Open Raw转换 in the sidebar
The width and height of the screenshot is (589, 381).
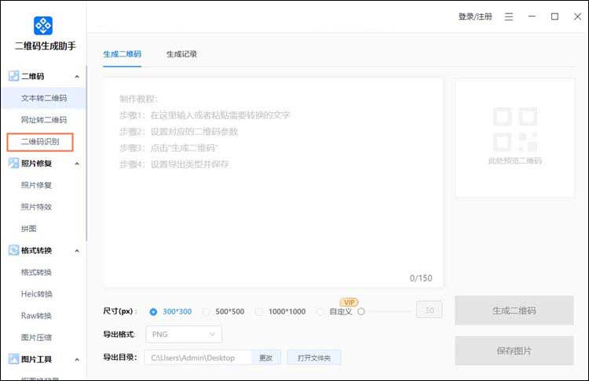click(36, 316)
